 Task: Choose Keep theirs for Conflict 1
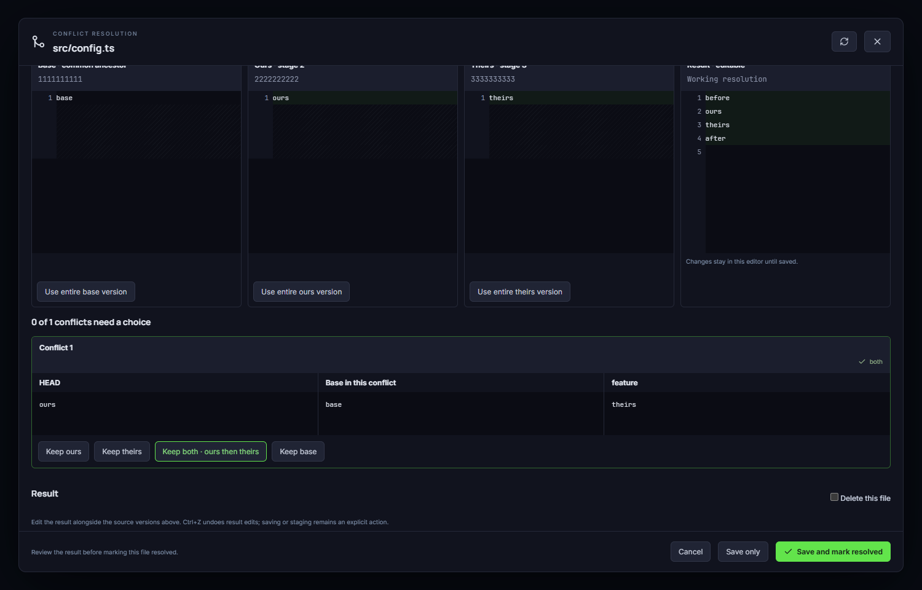(x=122, y=452)
